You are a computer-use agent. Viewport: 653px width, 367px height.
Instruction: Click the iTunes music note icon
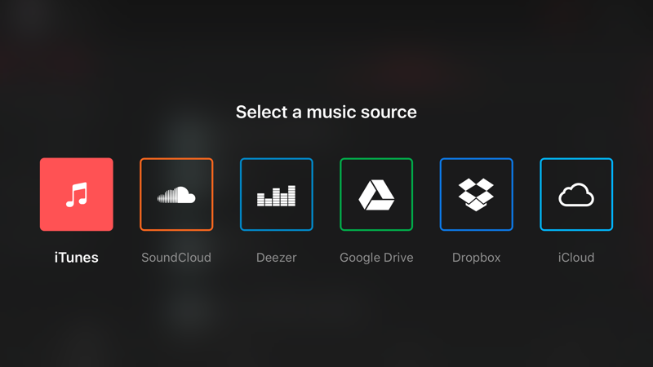(x=77, y=195)
